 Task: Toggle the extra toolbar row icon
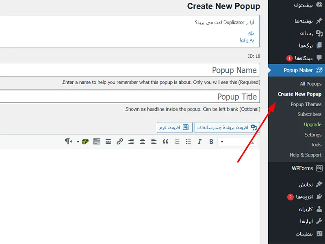click(x=97, y=142)
